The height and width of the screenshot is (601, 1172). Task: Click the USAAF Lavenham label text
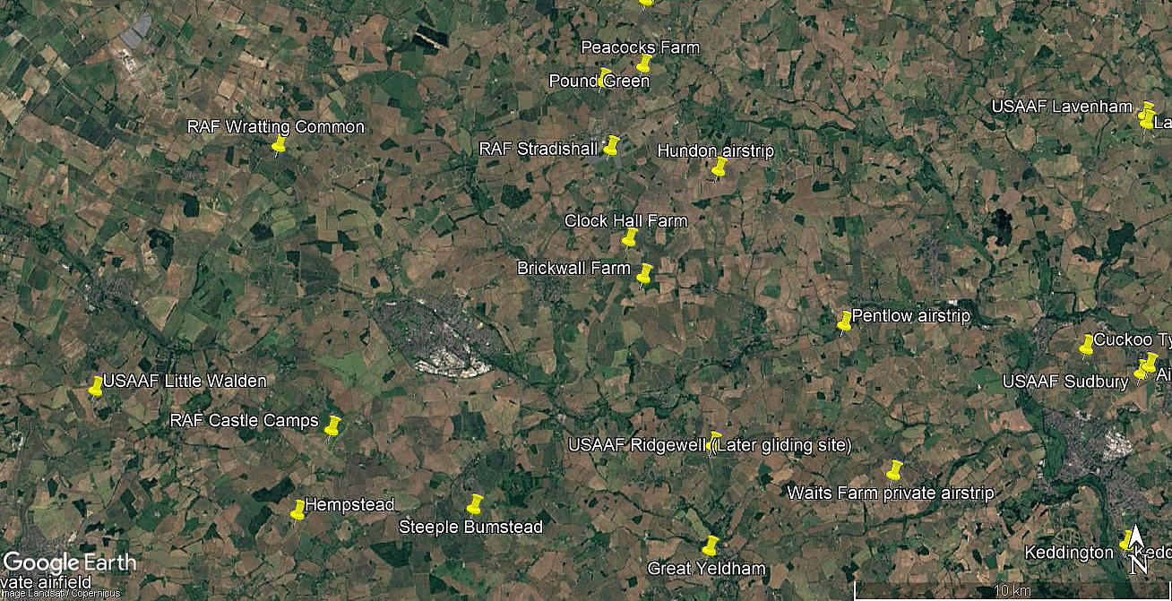1062,107
